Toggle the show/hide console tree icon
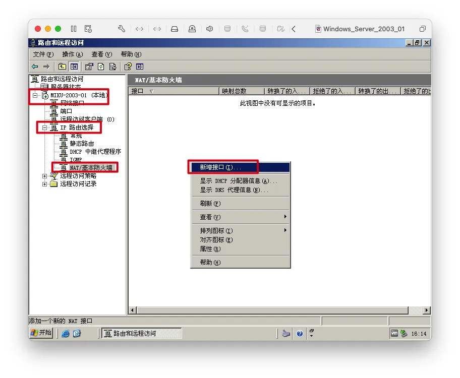The image size is (460, 378). [74, 67]
